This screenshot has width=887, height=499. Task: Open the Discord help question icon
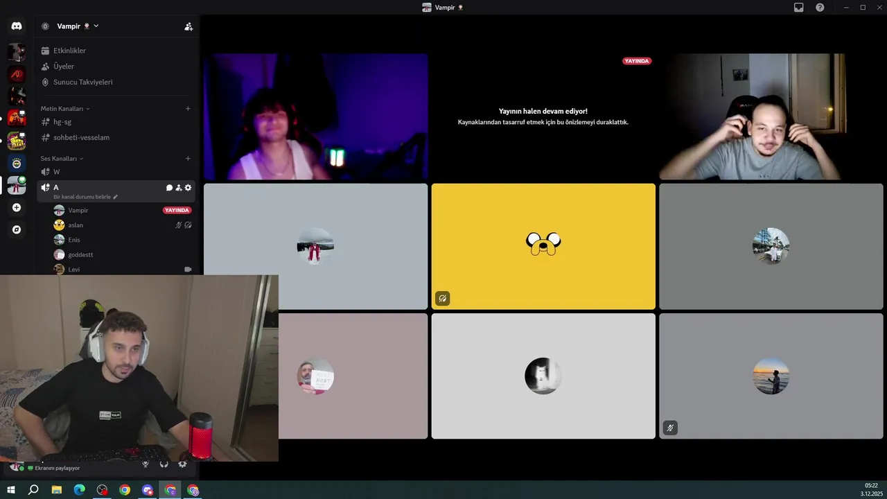[x=820, y=8]
